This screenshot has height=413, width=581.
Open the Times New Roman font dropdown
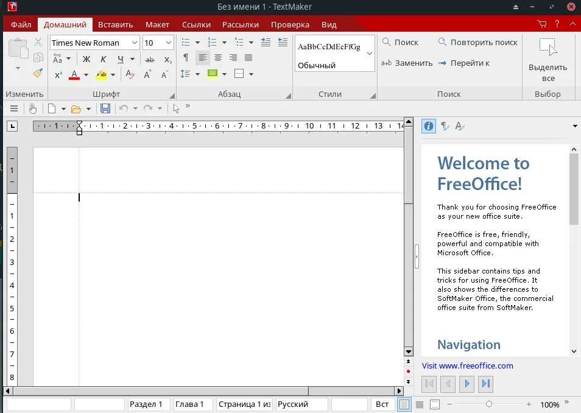[135, 43]
